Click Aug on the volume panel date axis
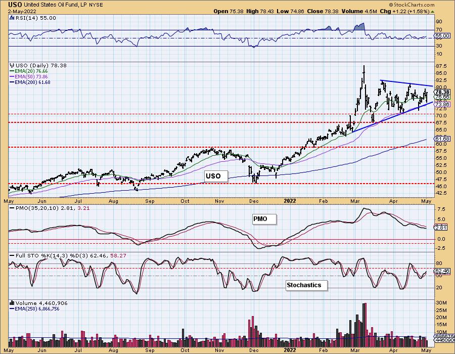The height and width of the screenshot is (354, 455). click(x=113, y=350)
